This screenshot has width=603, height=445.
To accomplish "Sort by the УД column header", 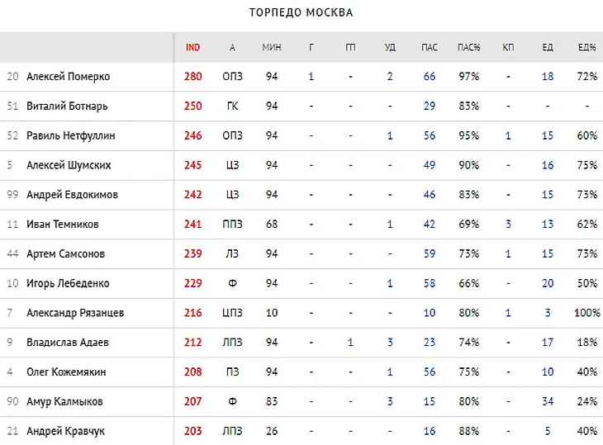I will [x=390, y=47].
